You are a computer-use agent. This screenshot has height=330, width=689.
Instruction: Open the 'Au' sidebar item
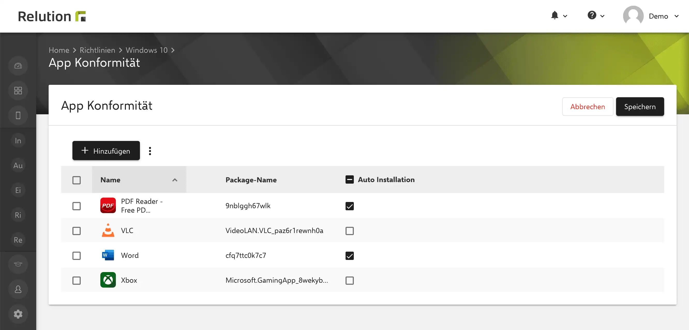point(18,166)
